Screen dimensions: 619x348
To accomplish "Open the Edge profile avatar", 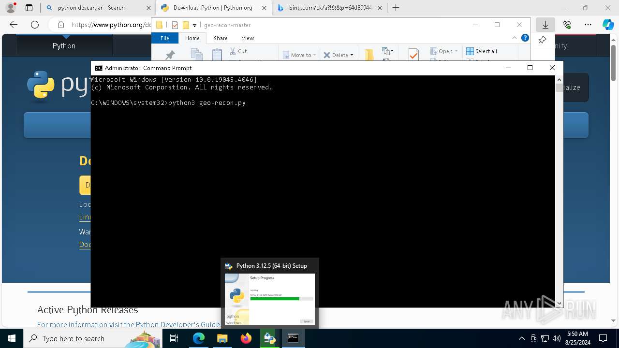I will point(10,8).
